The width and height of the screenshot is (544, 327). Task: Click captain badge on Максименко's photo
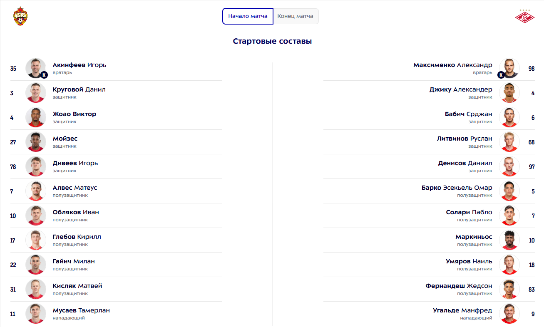501,75
